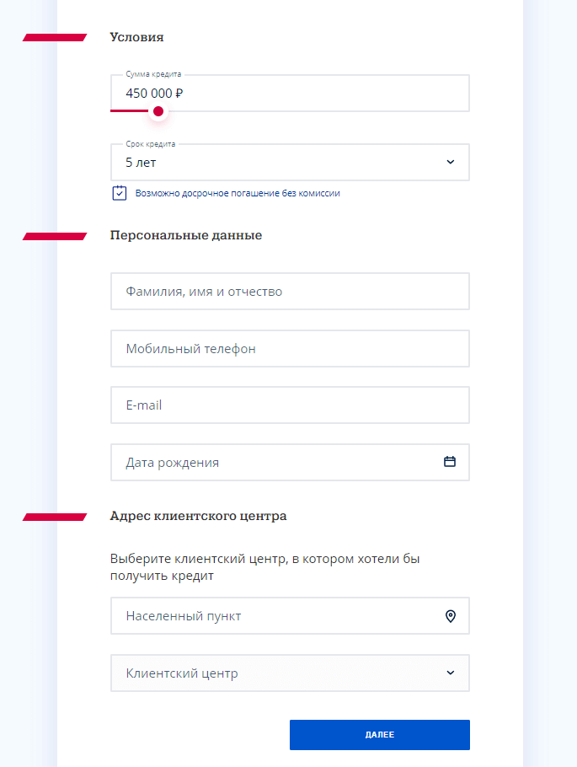This screenshot has height=767, width=577.
Task: Click the Возможно досрочное погашение без комиссии text
Action: pos(238,193)
